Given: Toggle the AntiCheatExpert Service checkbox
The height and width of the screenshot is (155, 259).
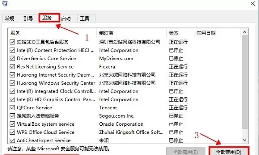Looking at the screenshot, I should (x=13, y=140).
